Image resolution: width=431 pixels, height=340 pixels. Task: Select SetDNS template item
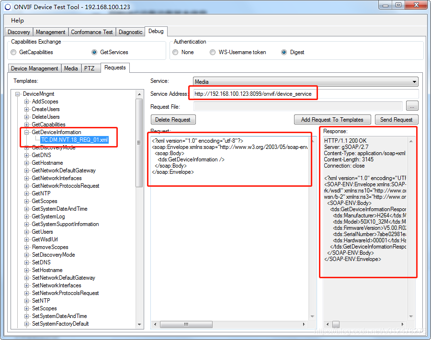[x=41, y=262]
